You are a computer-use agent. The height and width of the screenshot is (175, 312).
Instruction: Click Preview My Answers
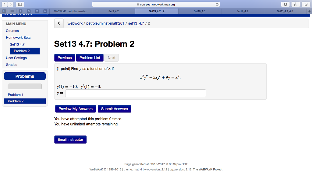[x=75, y=108]
